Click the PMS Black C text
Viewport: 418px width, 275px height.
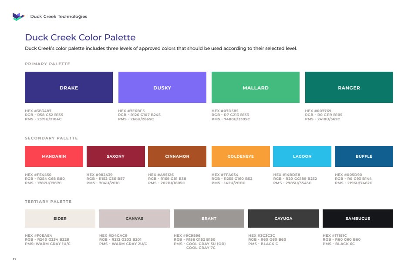coord(263,244)
